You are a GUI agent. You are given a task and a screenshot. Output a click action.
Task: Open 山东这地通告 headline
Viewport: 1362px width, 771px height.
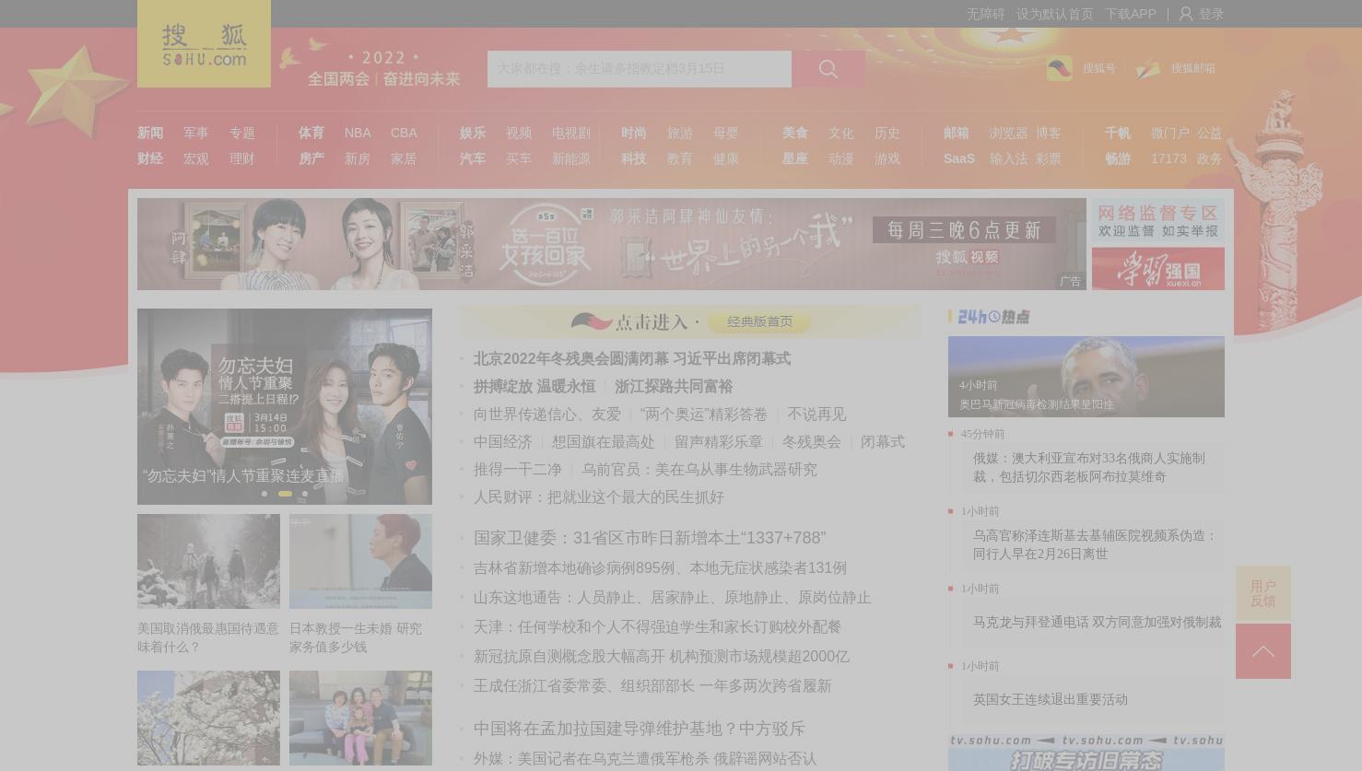point(673,597)
